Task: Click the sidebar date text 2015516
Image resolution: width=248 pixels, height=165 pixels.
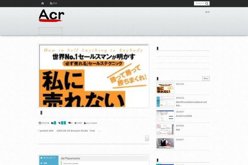Action: point(180,98)
